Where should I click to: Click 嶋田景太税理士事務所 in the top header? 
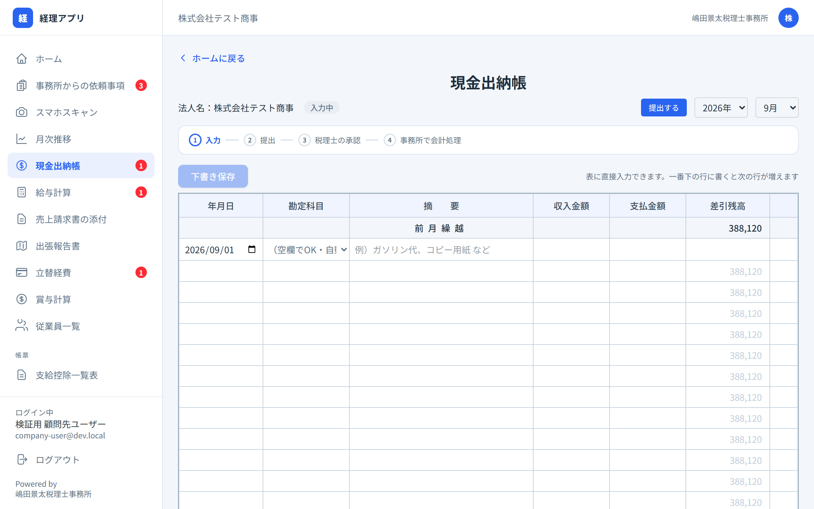tap(730, 18)
